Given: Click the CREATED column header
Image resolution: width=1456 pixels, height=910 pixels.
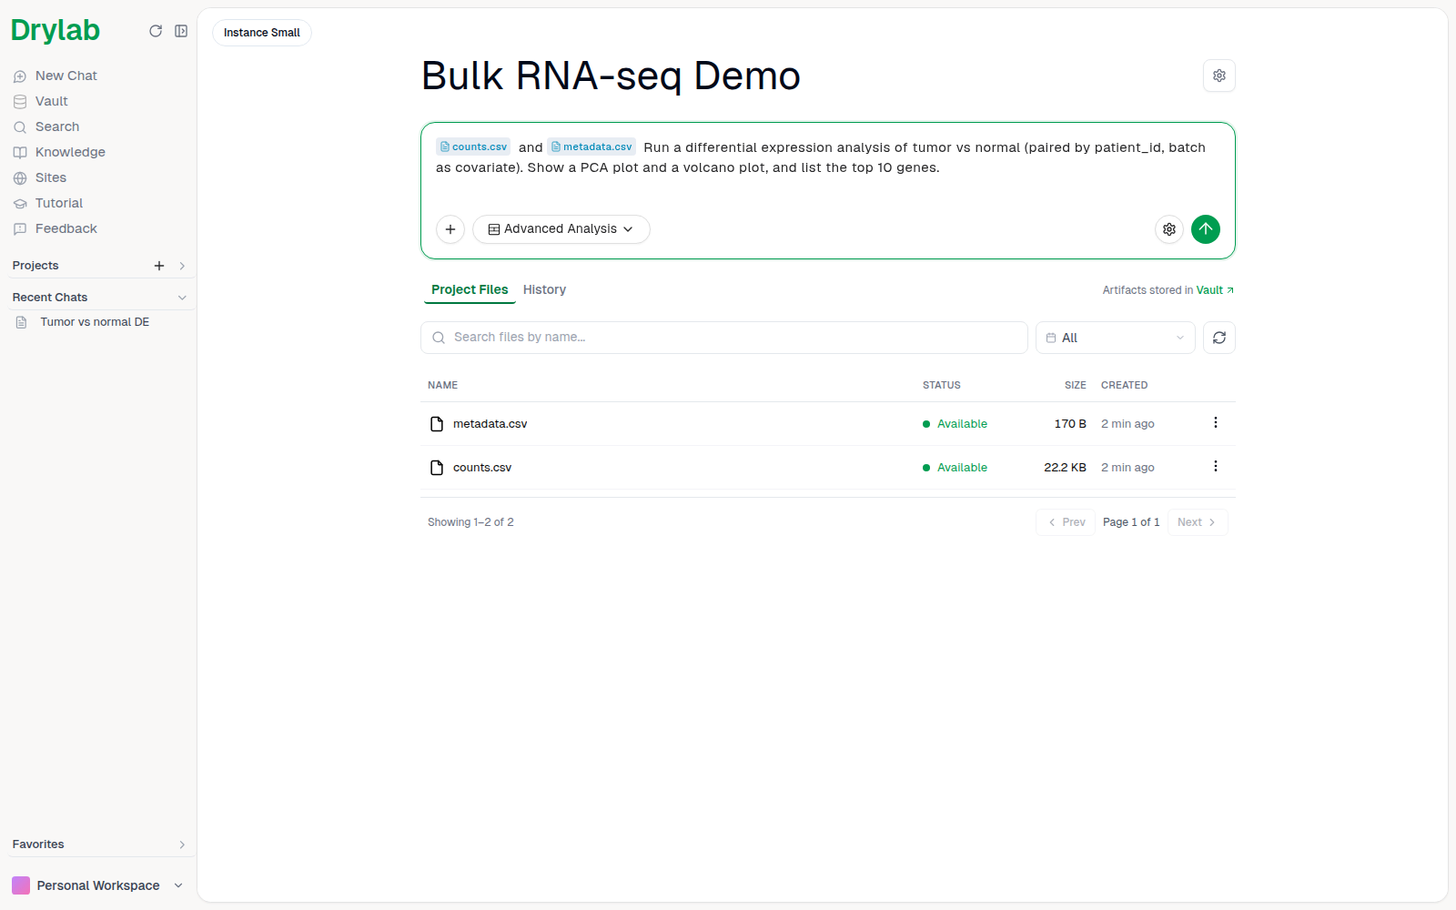Looking at the screenshot, I should 1124,385.
